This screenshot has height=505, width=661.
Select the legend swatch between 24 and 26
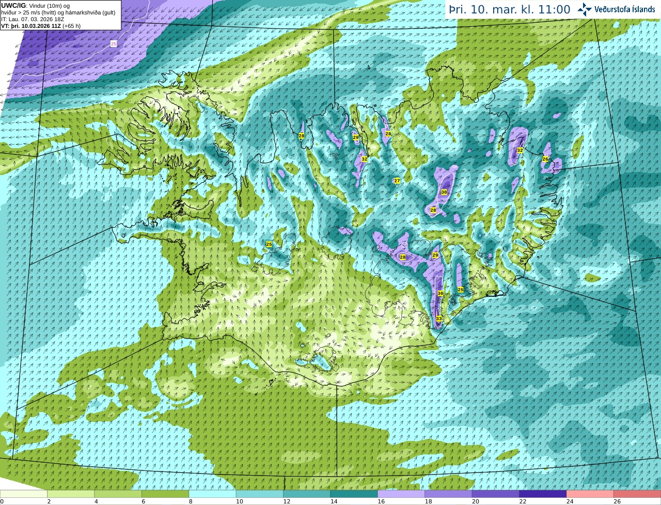pyautogui.click(x=590, y=494)
